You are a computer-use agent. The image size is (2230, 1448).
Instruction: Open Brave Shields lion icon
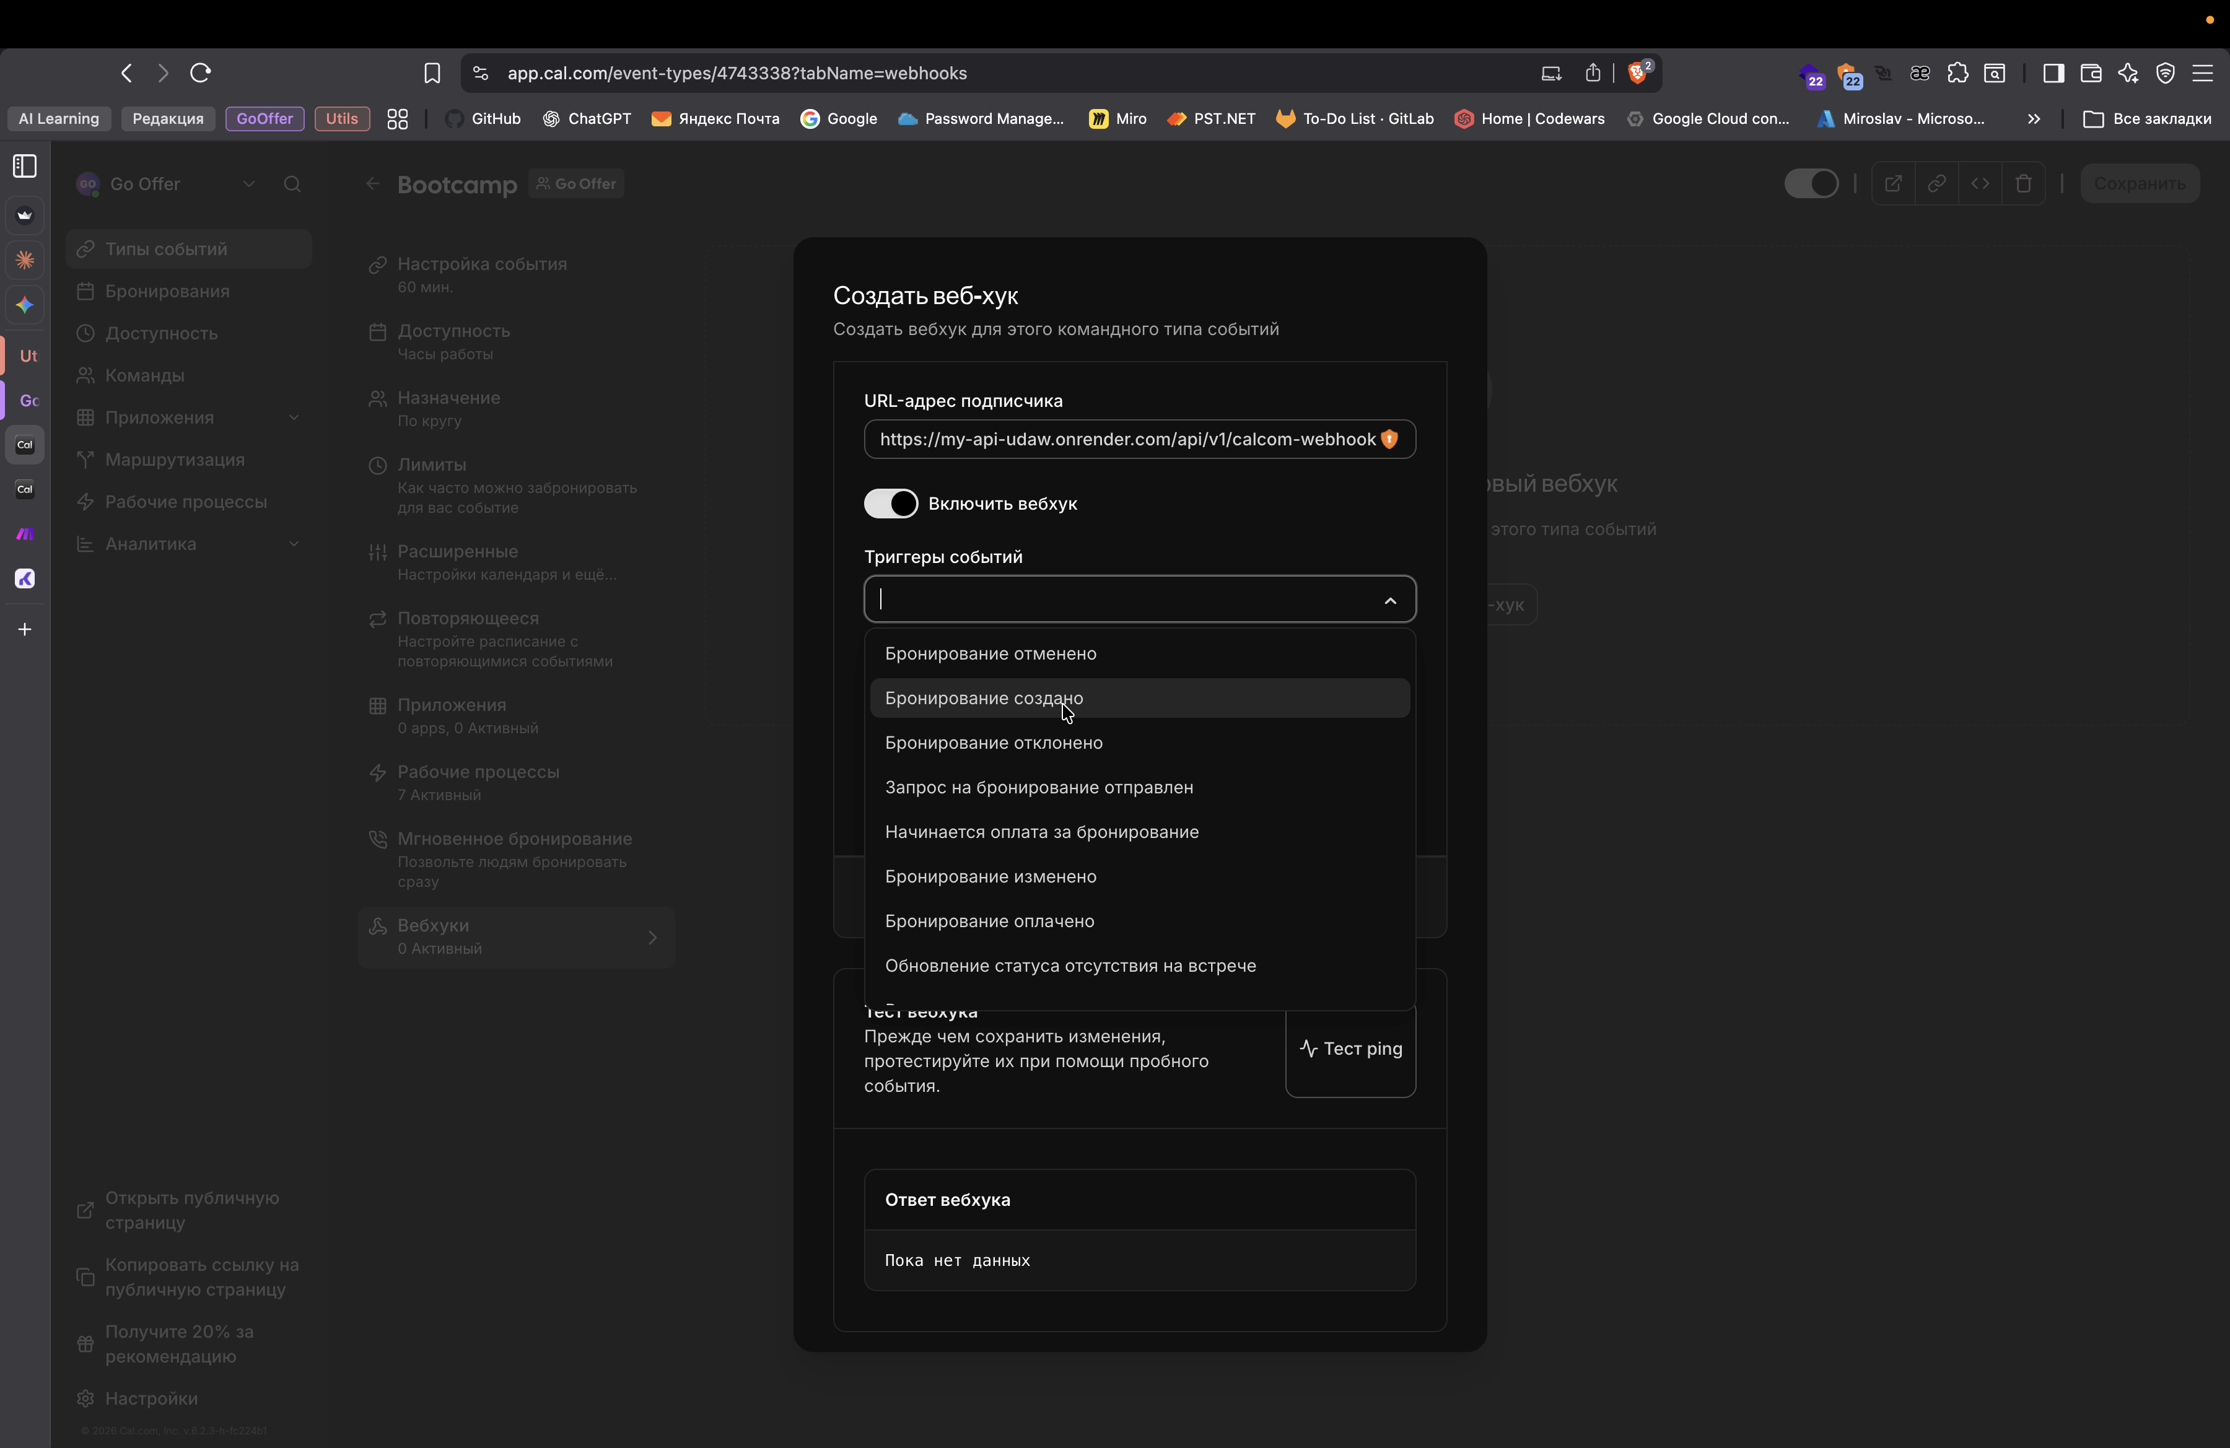point(1638,73)
